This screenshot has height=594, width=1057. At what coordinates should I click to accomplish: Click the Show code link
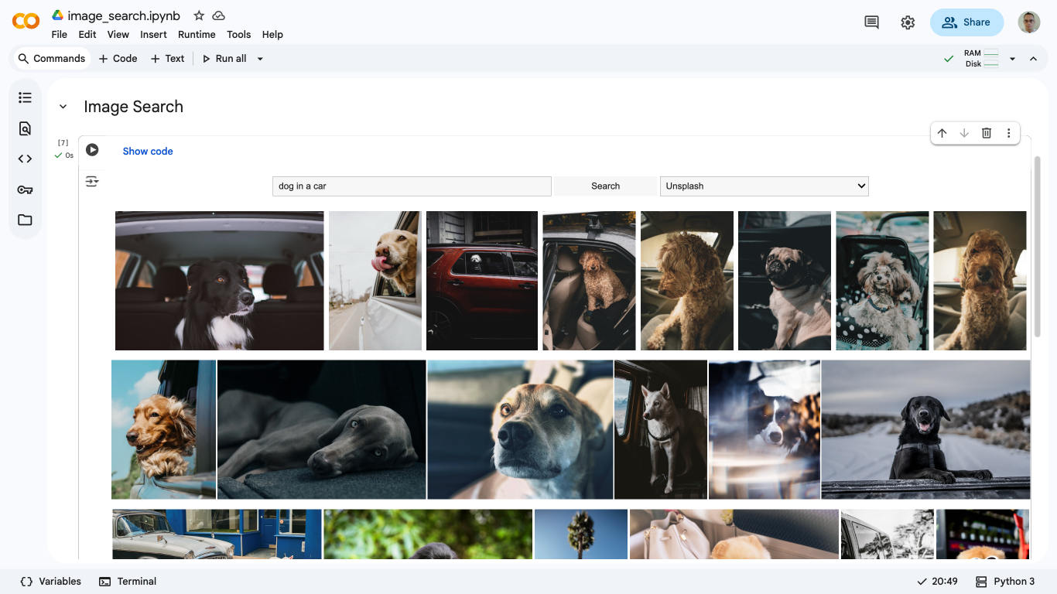(147, 151)
